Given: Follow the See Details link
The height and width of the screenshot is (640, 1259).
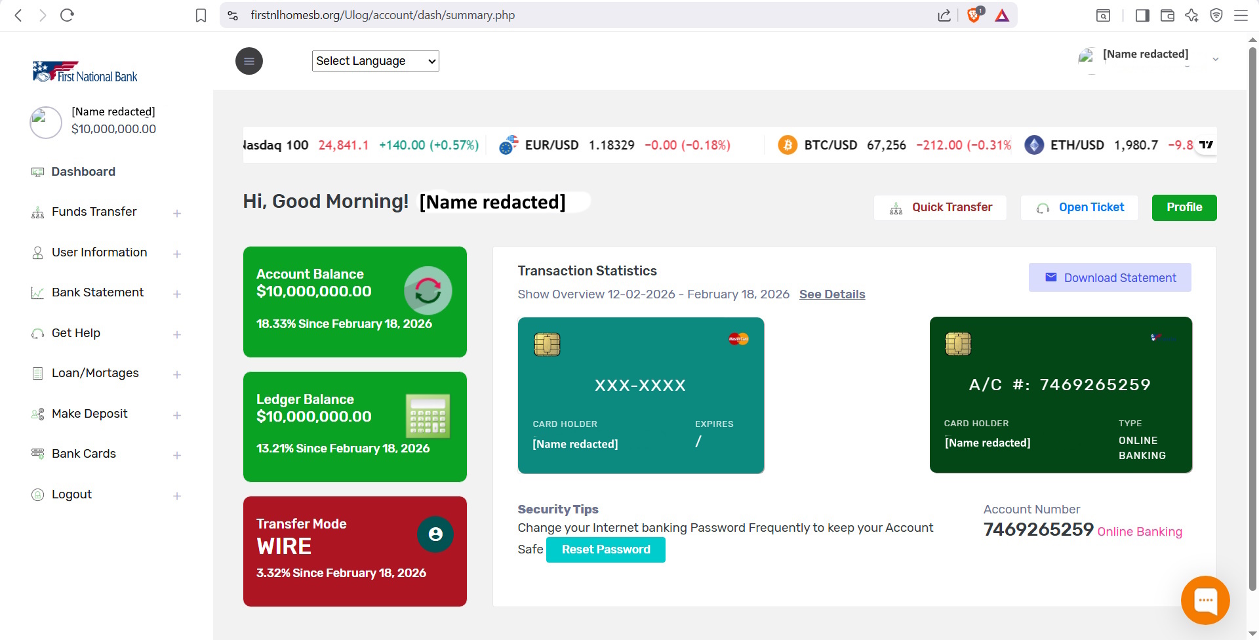Looking at the screenshot, I should coord(831,294).
